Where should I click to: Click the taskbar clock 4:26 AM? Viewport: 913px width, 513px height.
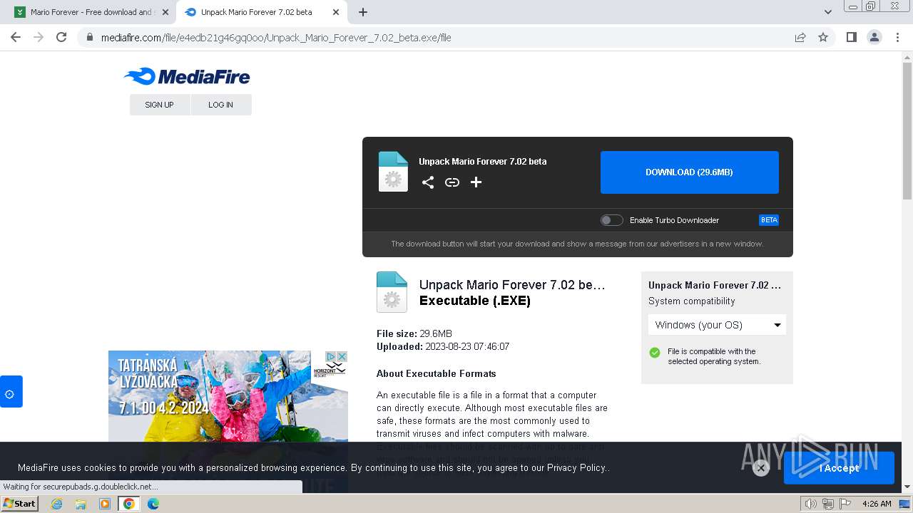(877, 504)
